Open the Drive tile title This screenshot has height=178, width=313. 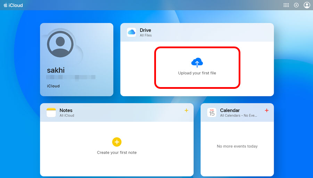[145, 30]
